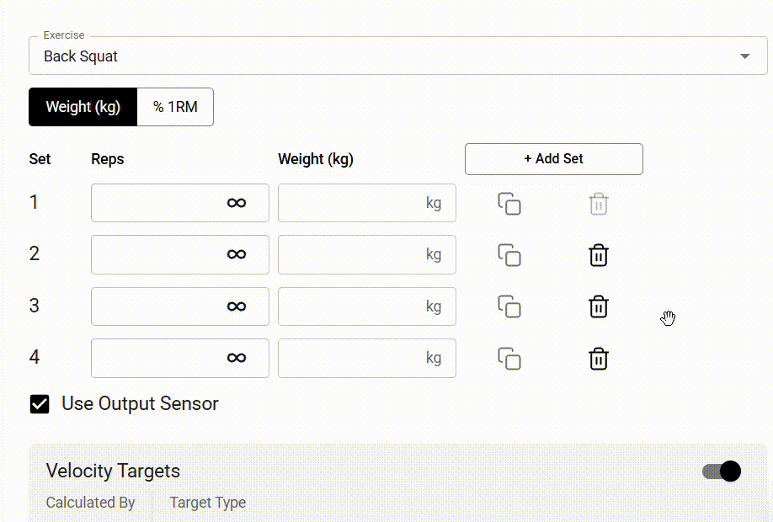Duplicate set 3 with copy icon

click(509, 306)
